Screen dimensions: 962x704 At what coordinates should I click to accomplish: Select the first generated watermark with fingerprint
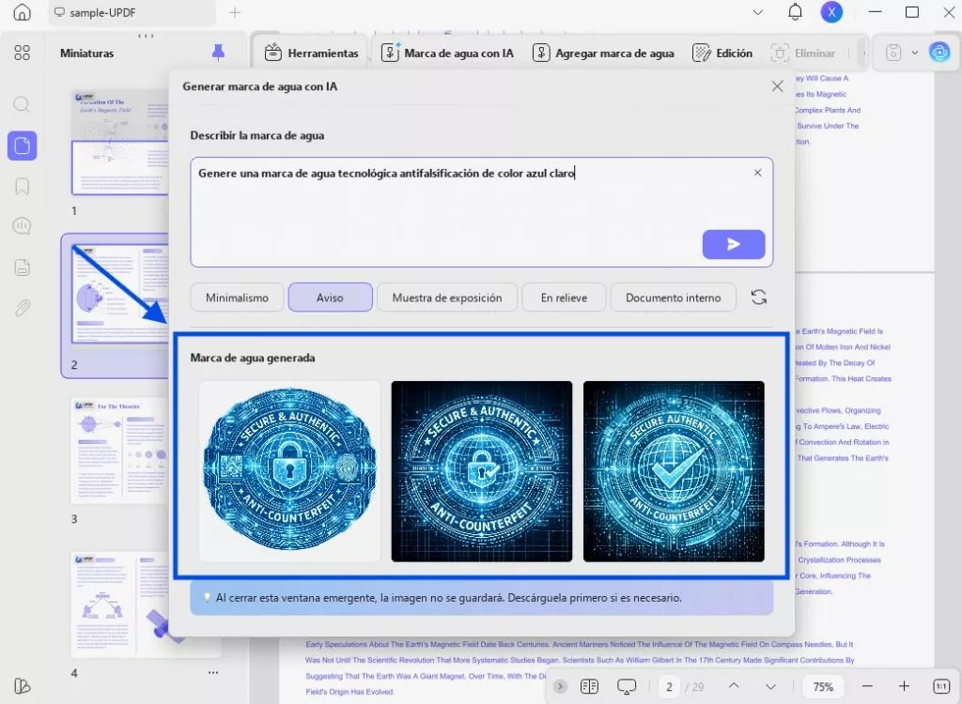289,471
